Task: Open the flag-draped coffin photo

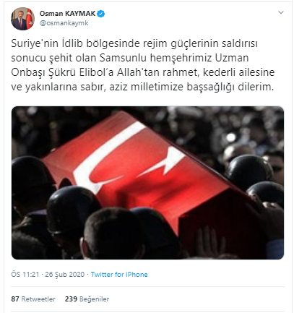Action: click(x=147, y=183)
